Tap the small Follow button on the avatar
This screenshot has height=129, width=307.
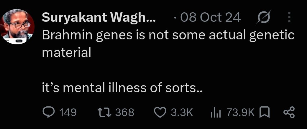pyautogui.click(x=19, y=41)
